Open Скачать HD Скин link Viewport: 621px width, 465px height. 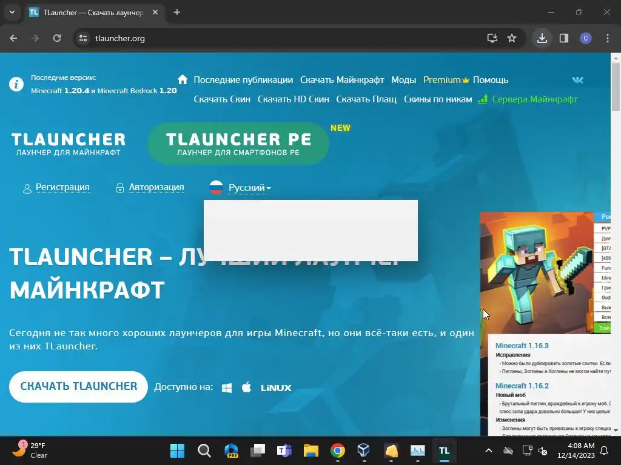(x=294, y=99)
